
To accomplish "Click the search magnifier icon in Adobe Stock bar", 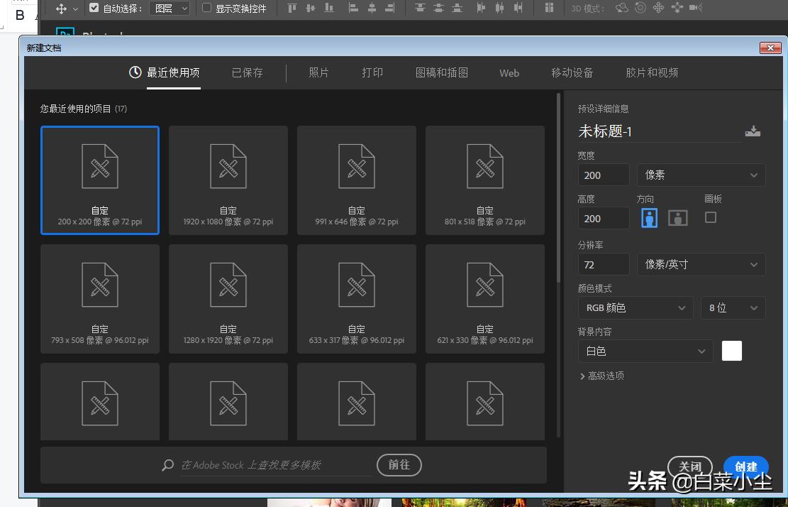I will (x=167, y=465).
